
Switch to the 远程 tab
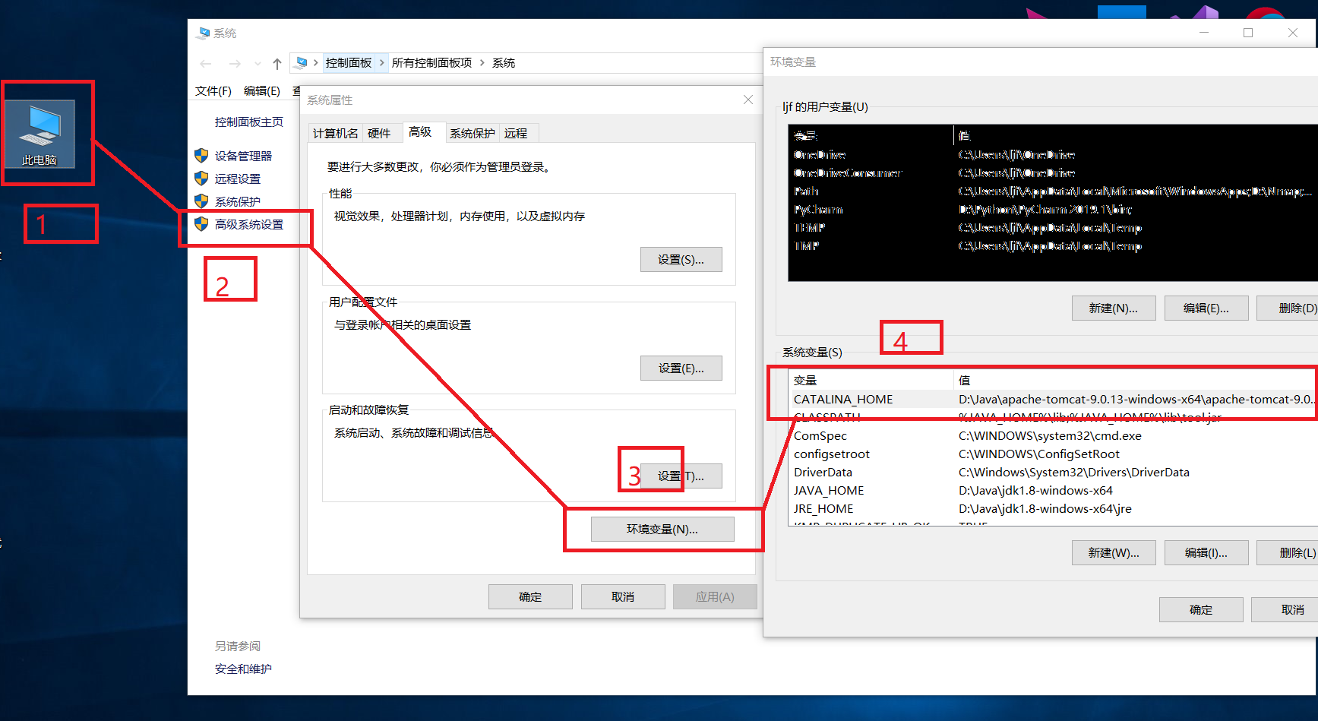[x=517, y=133]
